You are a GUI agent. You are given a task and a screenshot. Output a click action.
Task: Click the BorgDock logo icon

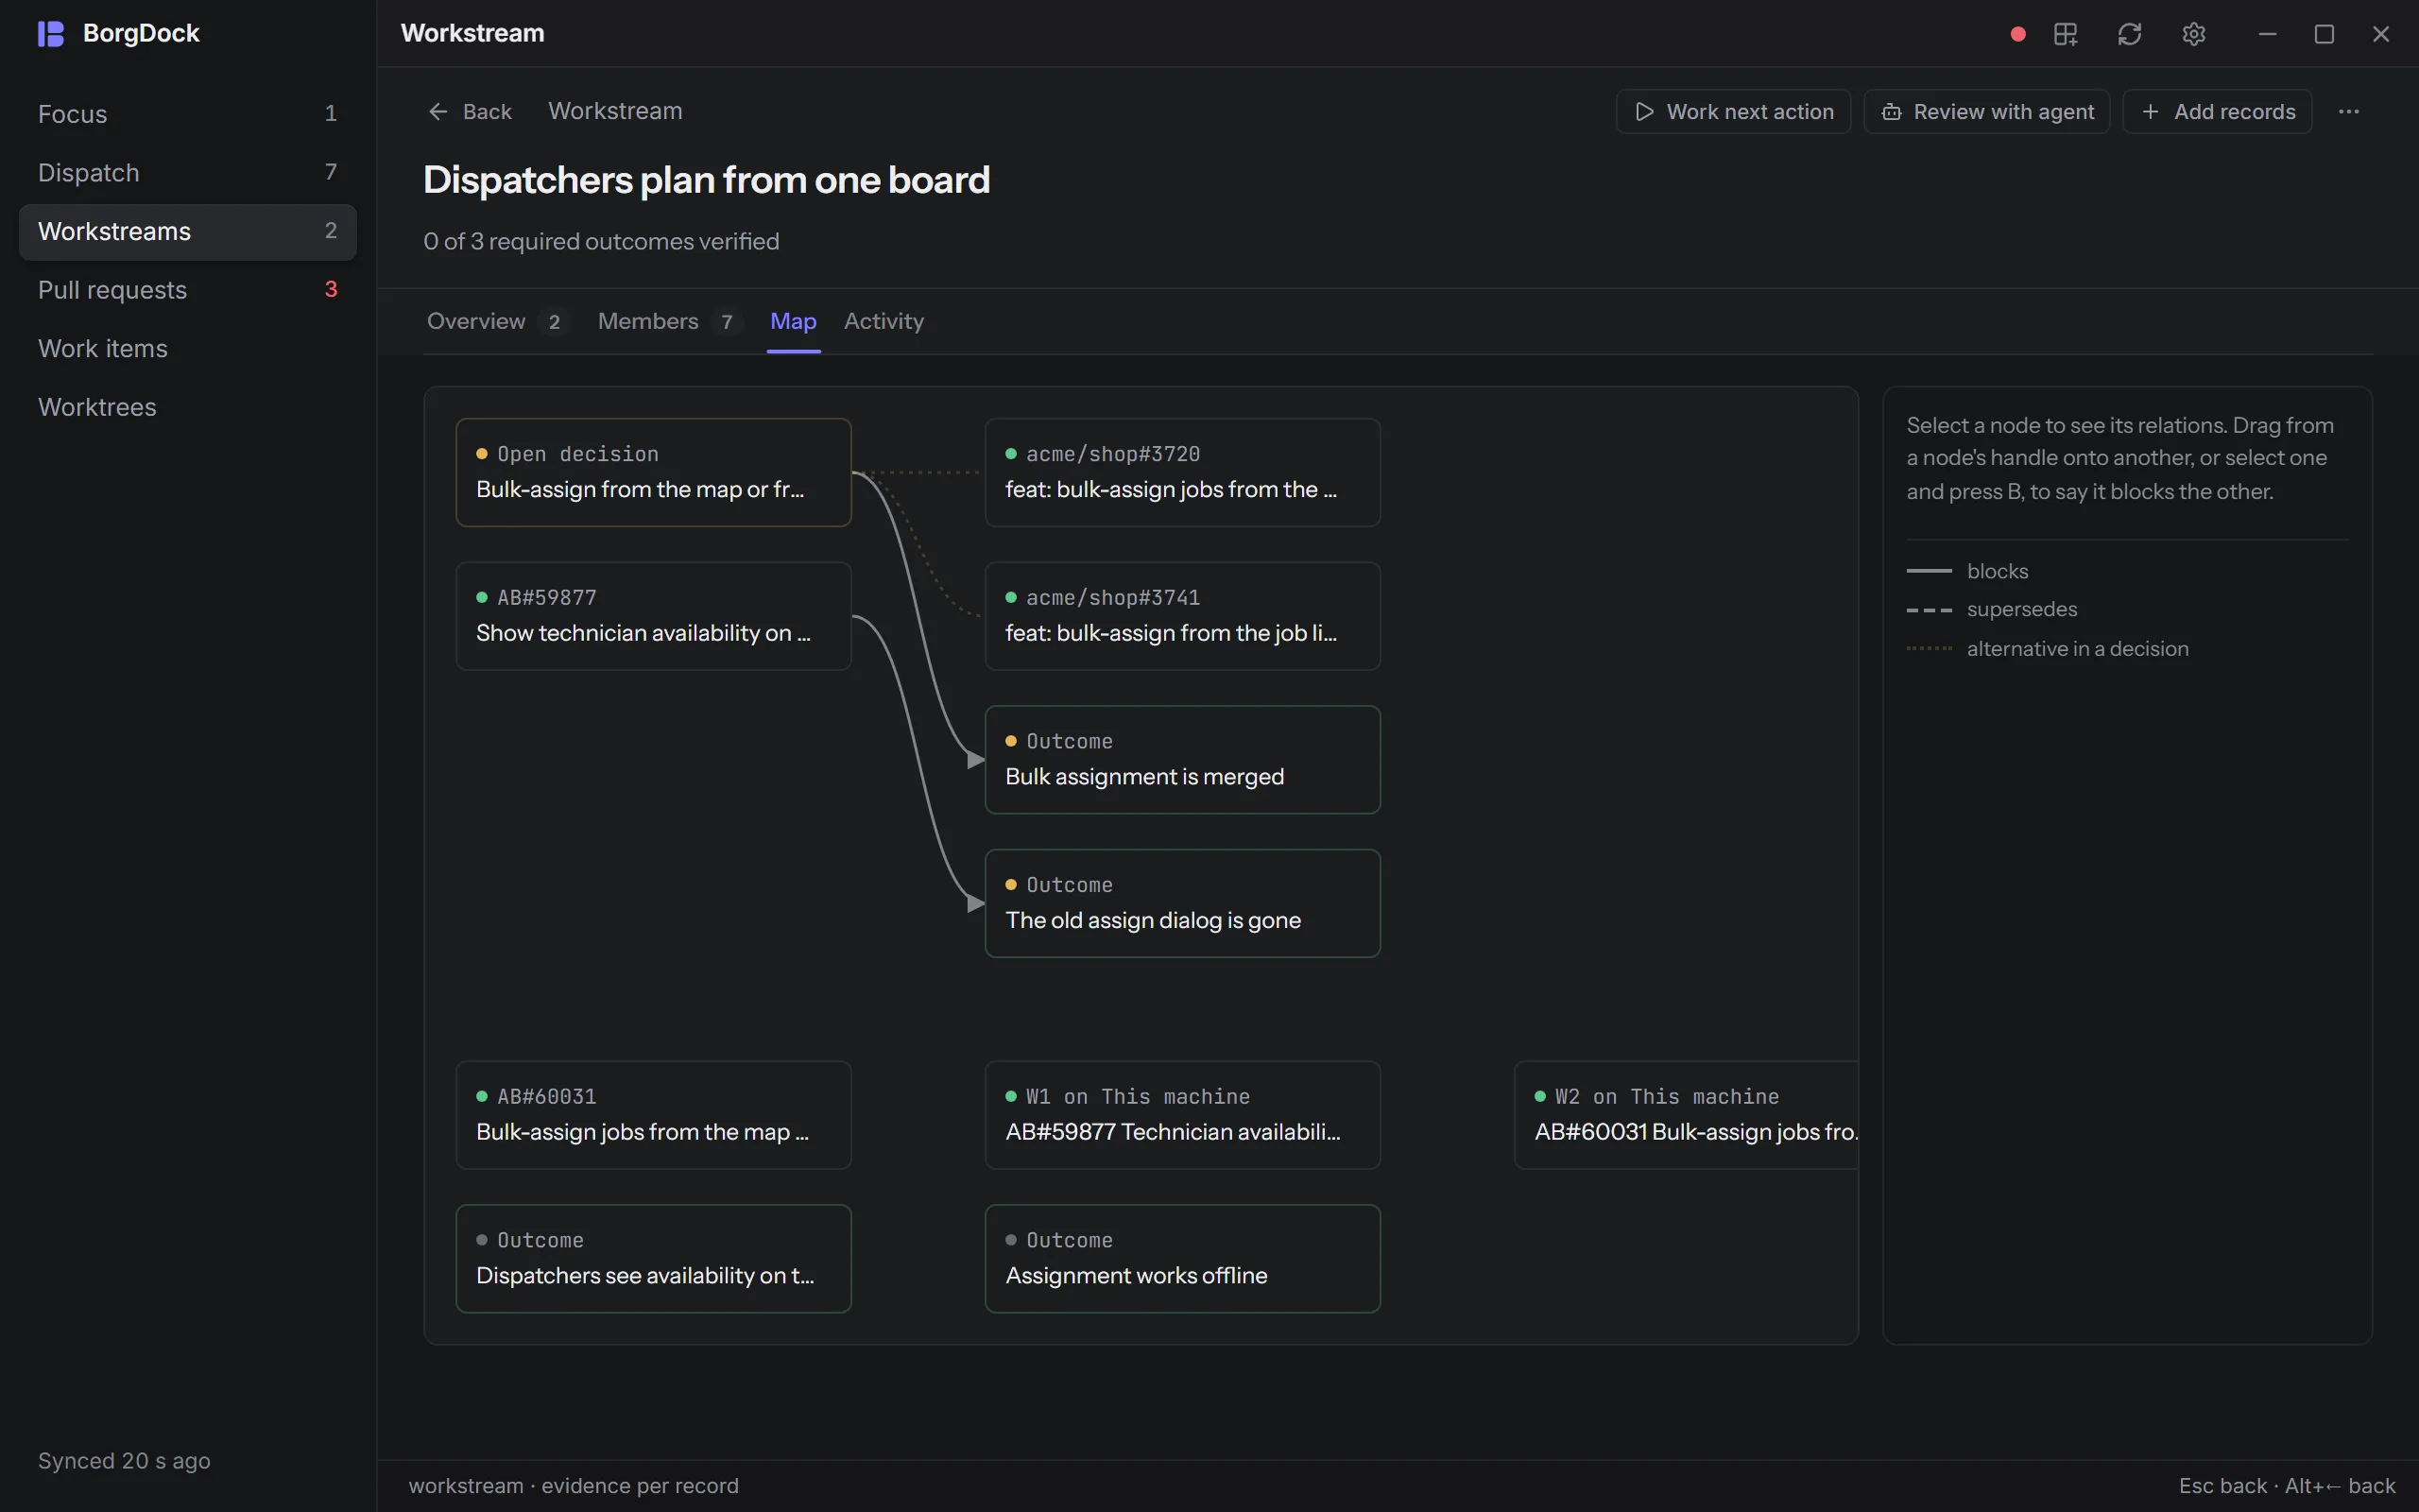pos(51,34)
